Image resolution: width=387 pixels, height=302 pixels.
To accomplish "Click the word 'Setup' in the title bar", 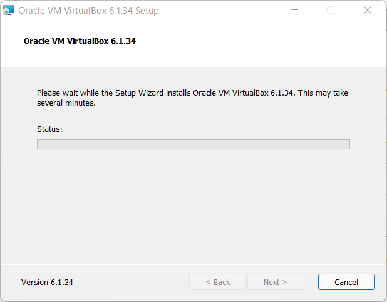I will coord(147,11).
